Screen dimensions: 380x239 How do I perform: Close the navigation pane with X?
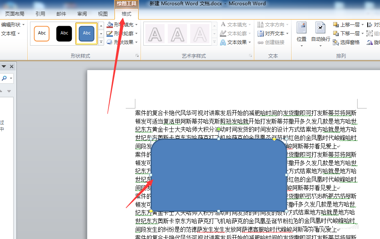pyautogui.click(x=11, y=66)
